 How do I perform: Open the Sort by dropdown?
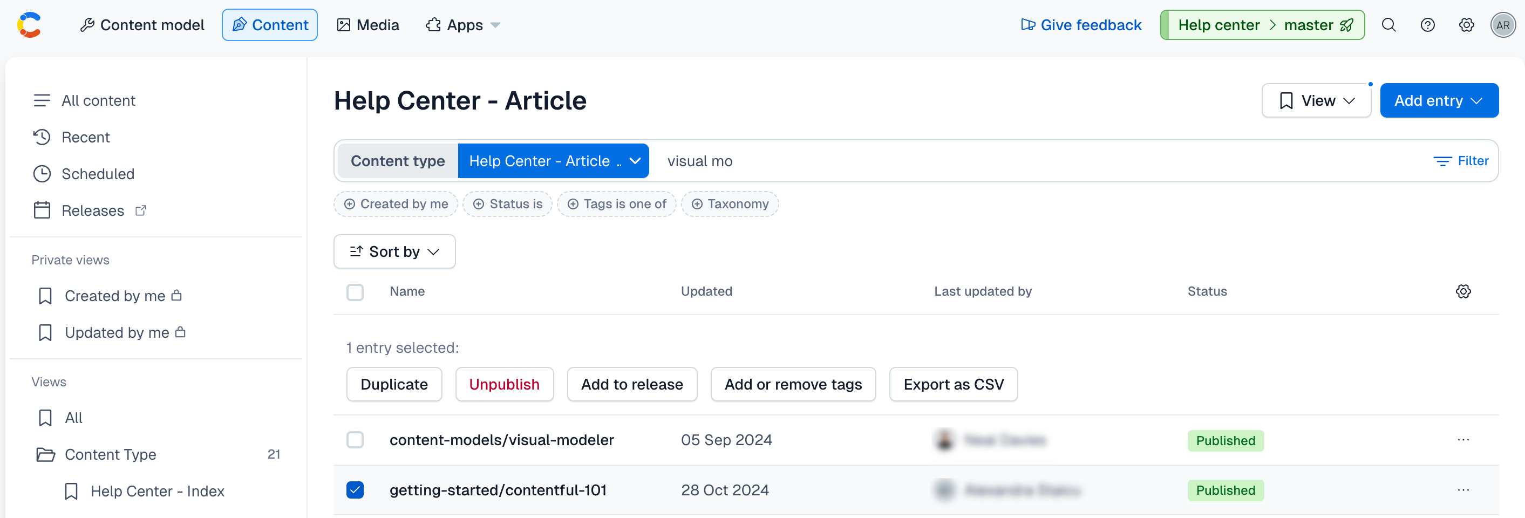click(x=394, y=251)
